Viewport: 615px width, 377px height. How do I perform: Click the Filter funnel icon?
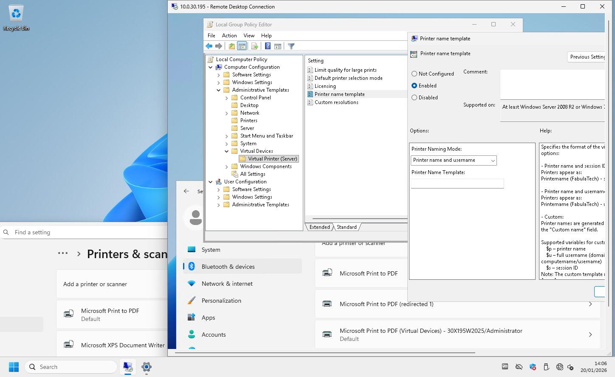pos(291,46)
